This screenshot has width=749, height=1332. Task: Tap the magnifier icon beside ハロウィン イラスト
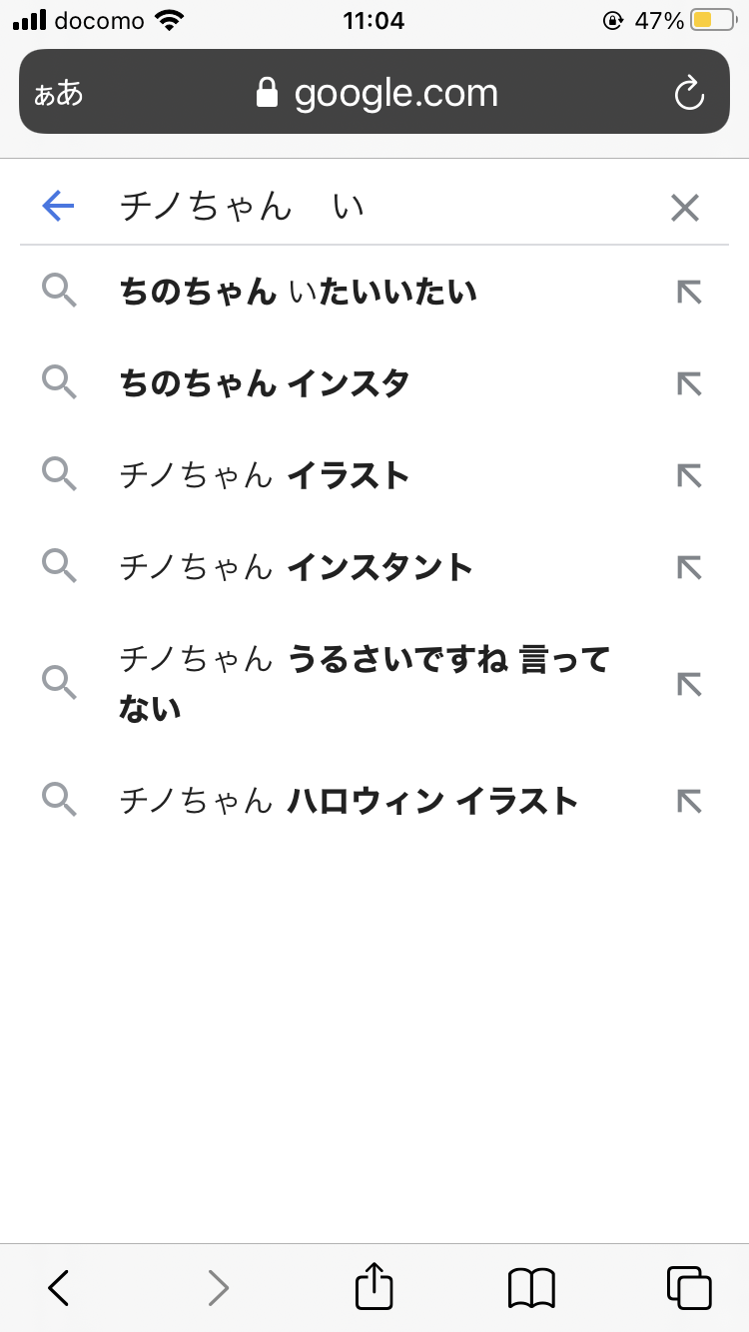click(60, 800)
